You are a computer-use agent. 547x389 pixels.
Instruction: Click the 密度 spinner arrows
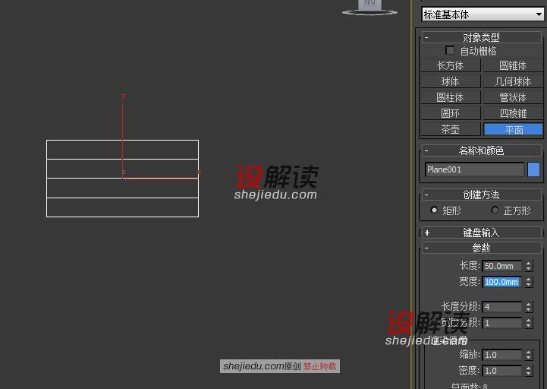coord(529,371)
